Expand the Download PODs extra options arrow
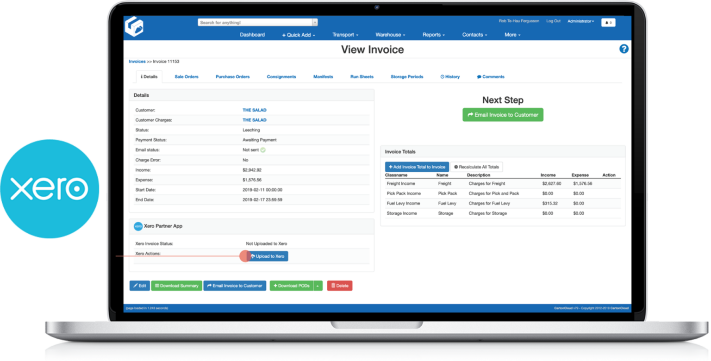 318,286
